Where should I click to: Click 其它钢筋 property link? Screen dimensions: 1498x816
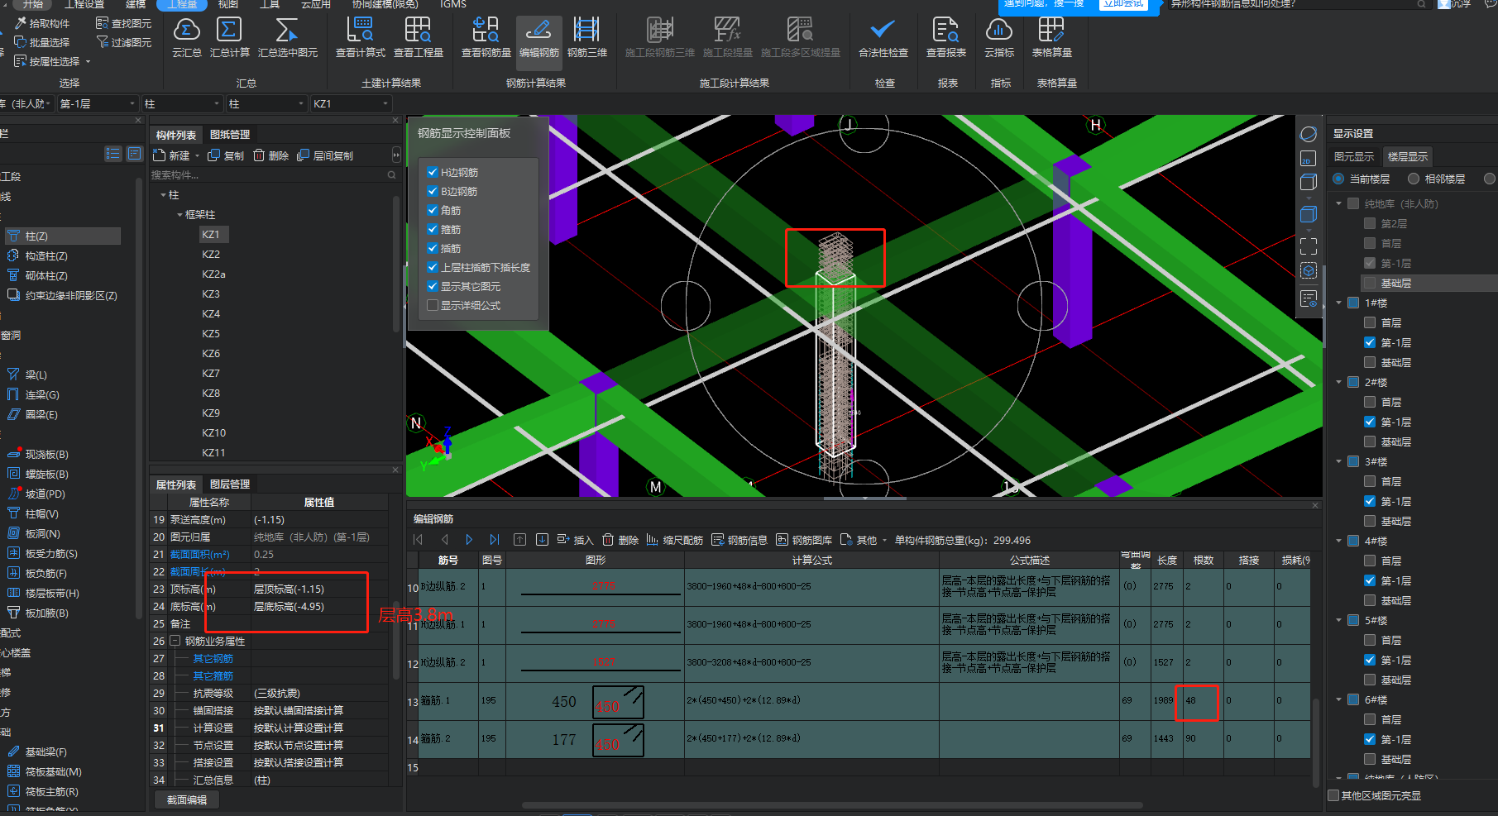213,659
